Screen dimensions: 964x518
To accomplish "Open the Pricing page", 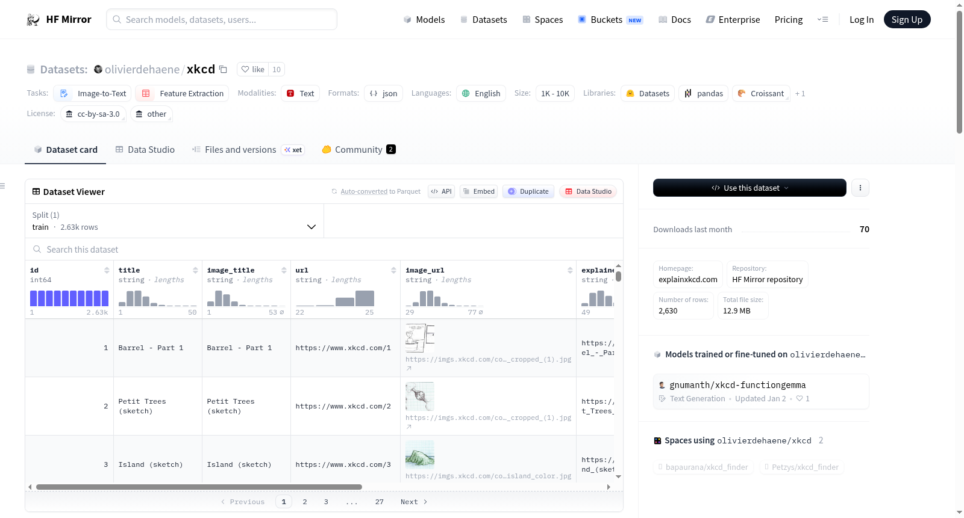I will [789, 20].
